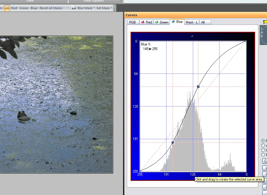Click the mask icon before Blur Mask
The height and width of the screenshot is (195, 267).
(73, 8)
